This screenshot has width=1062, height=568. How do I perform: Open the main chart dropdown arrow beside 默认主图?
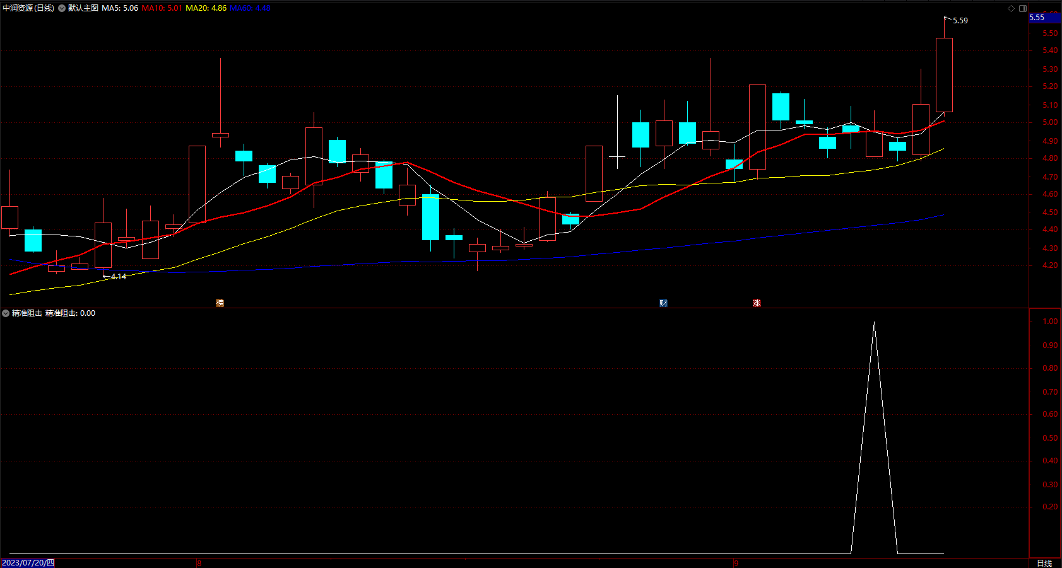point(62,8)
